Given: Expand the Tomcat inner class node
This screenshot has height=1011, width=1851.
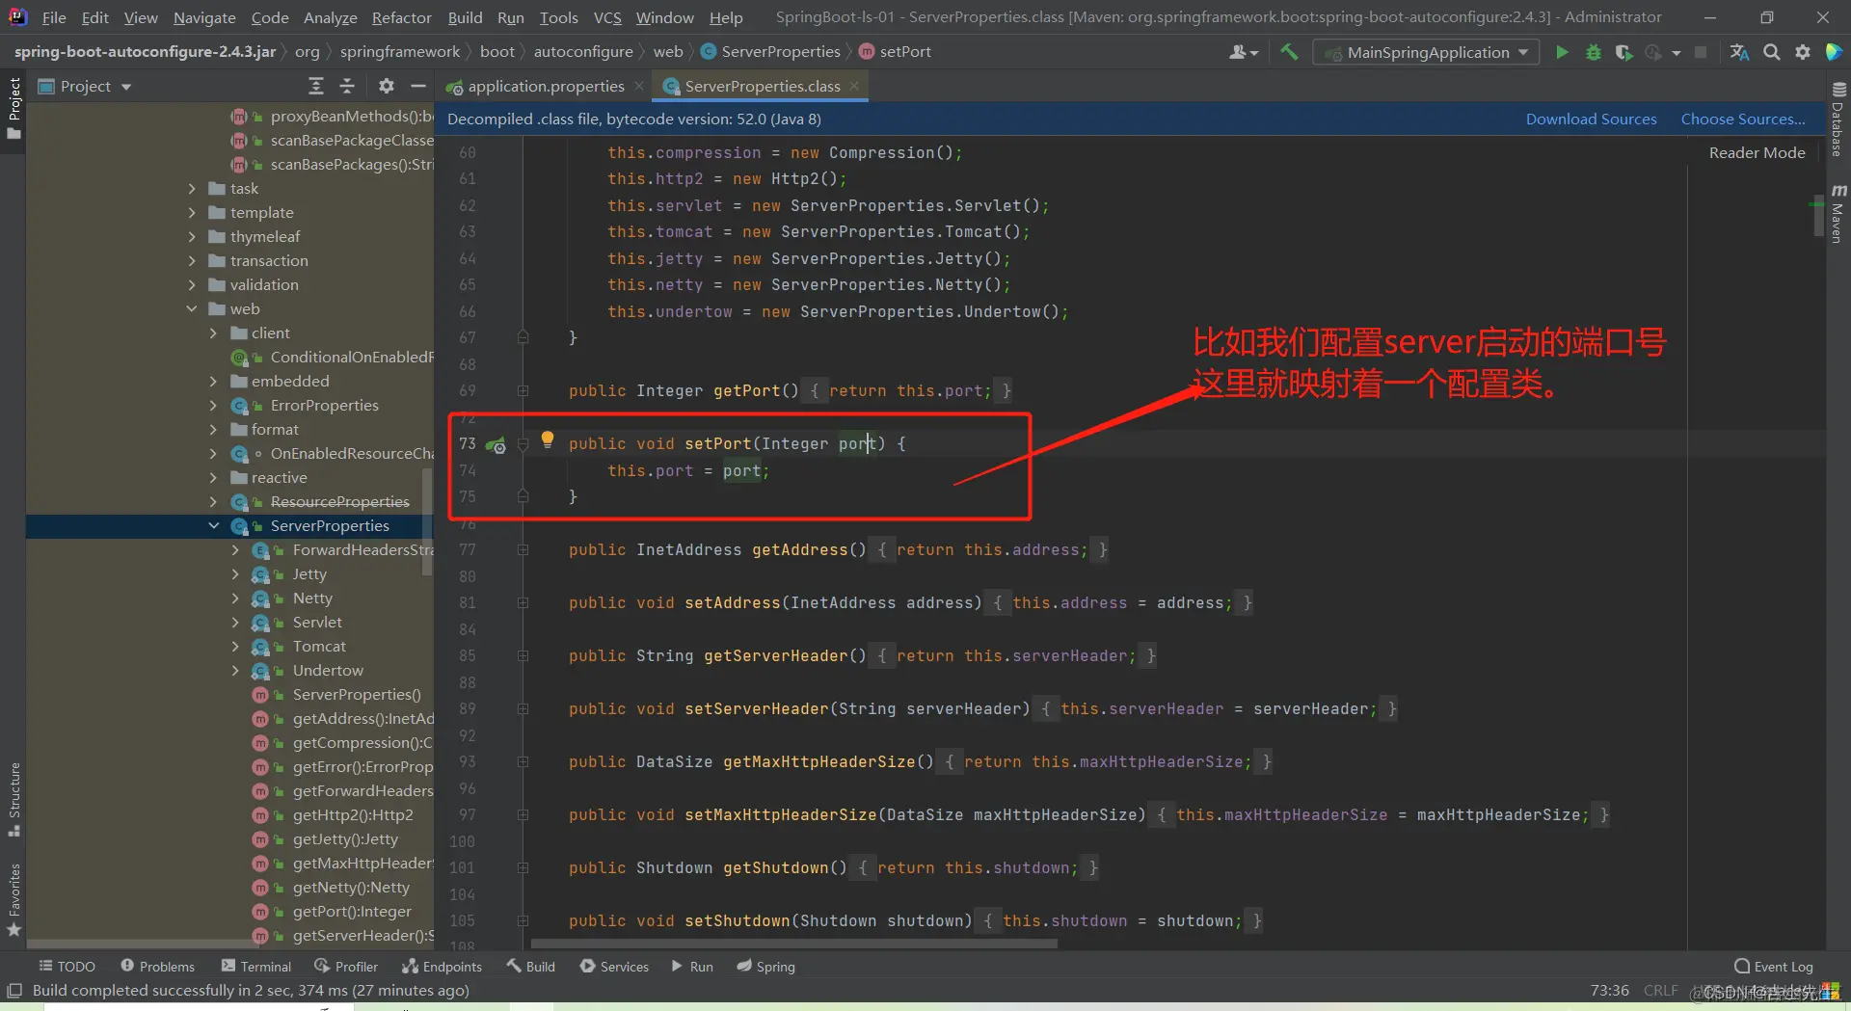Looking at the screenshot, I should [x=235, y=647].
